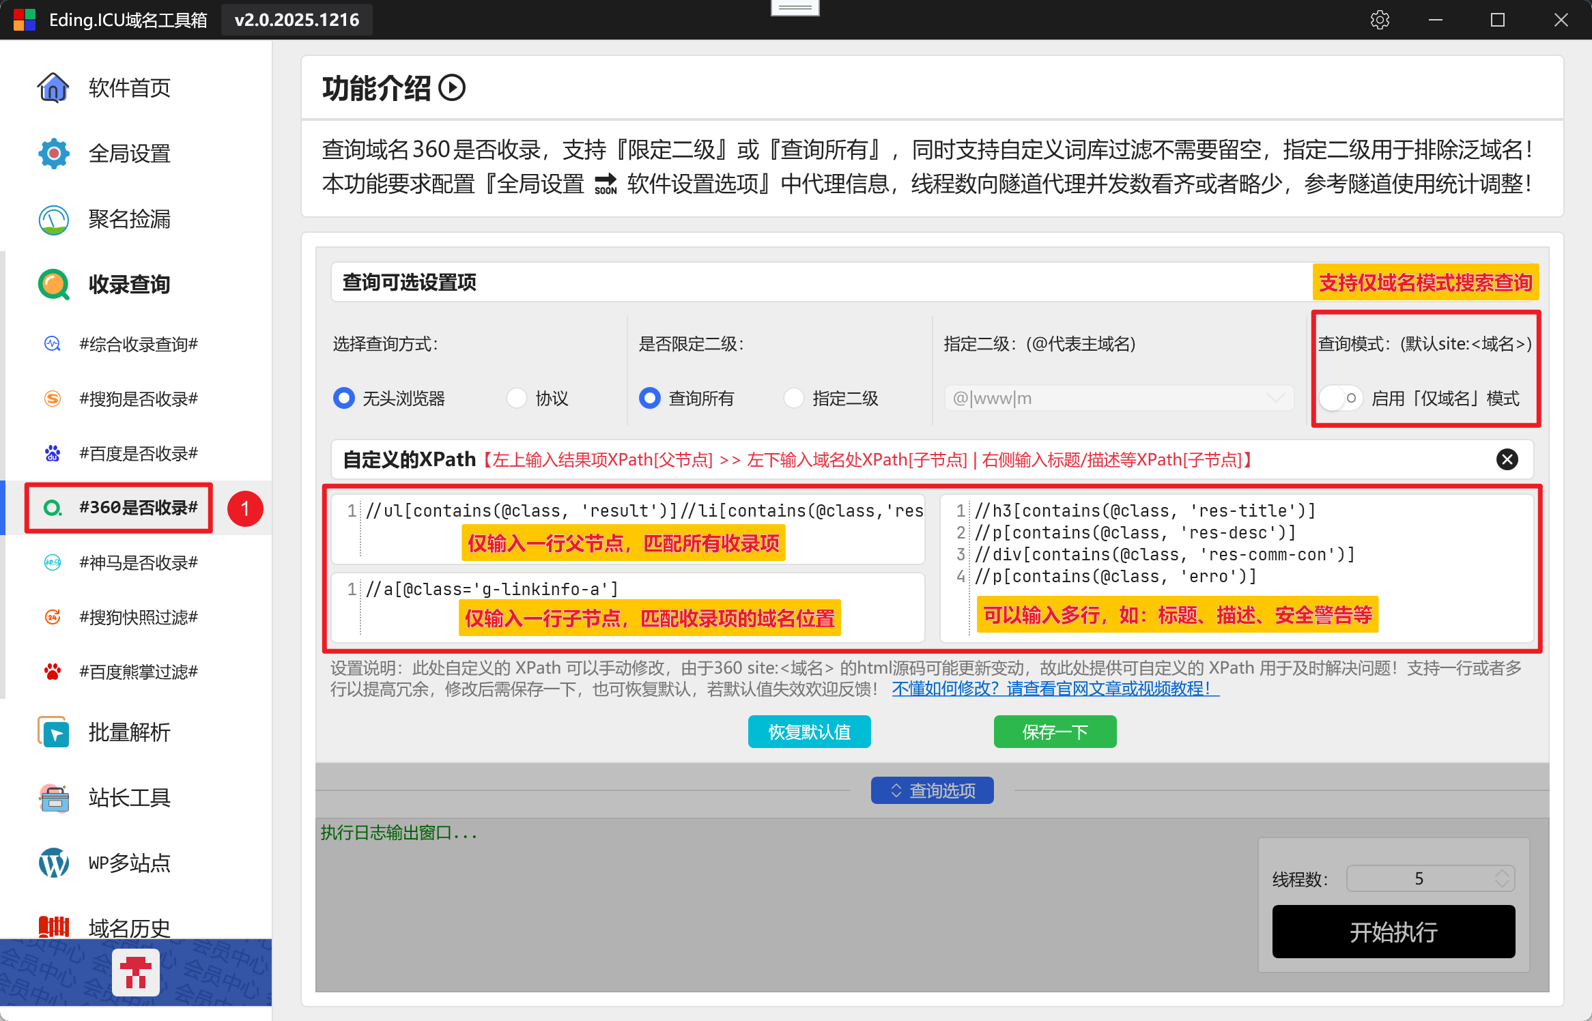Click play icon next to 功能介绍
The width and height of the screenshot is (1592, 1021).
(452, 88)
